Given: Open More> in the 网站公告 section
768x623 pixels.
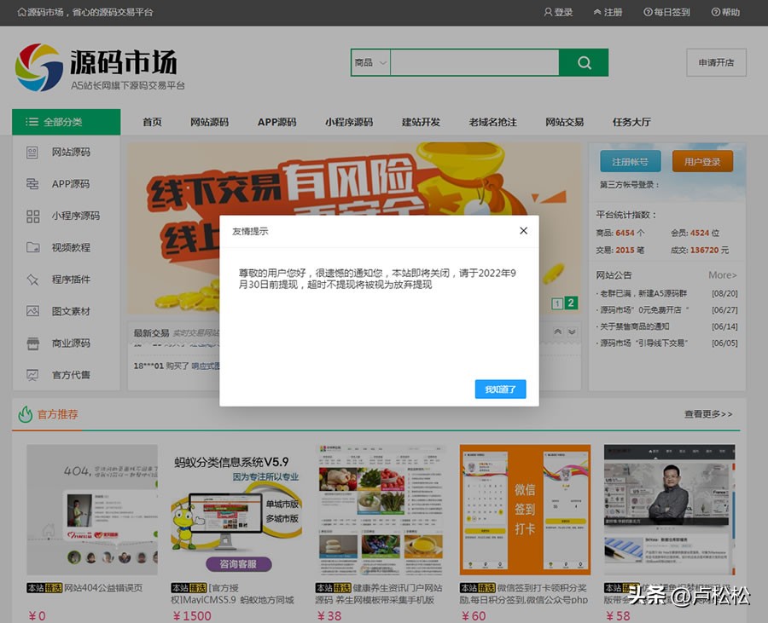Looking at the screenshot, I should [722, 275].
